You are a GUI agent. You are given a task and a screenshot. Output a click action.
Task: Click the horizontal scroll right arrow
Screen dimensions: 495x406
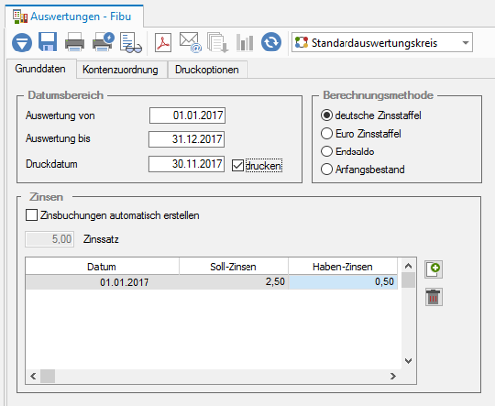[x=393, y=376]
